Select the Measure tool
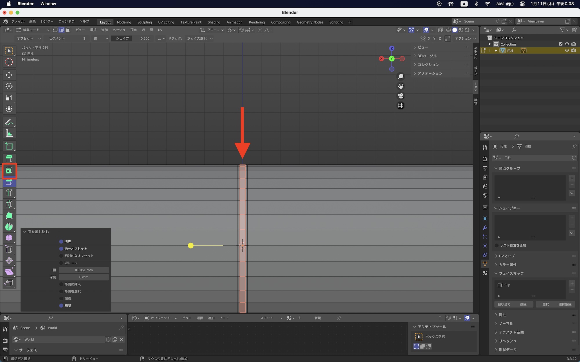This screenshot has width=580, height=362. (x=9, y=134)
